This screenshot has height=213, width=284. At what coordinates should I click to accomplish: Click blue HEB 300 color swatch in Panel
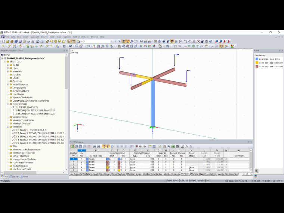coord(257,59)
